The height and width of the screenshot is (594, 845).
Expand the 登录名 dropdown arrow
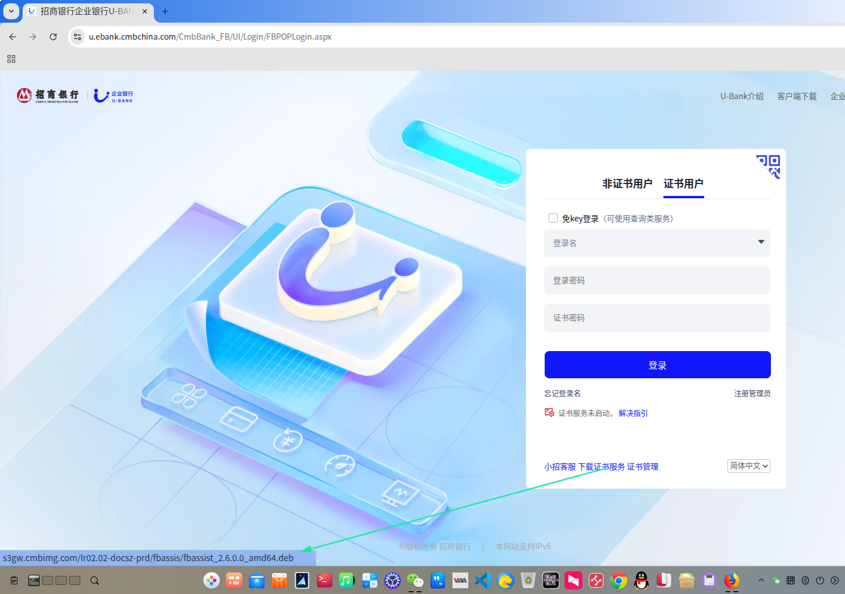tap(761, 242)
